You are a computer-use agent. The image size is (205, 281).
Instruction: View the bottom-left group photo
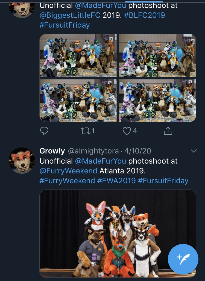click(78, 100)
